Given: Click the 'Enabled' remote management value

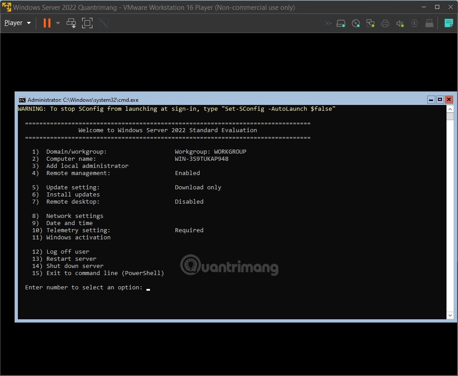Looking at the screenshot, I should point(187,173).
